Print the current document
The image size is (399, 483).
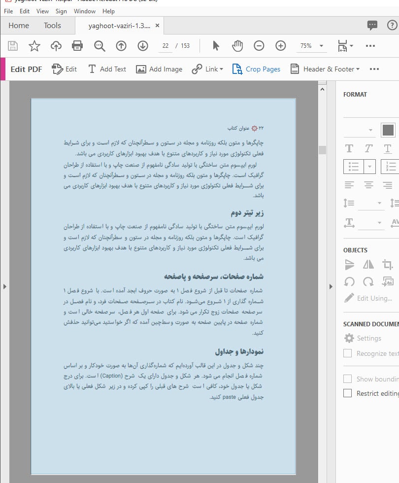coord(77,45)
